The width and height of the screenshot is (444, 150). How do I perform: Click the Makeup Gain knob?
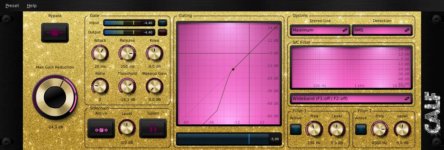pos(155,86)
